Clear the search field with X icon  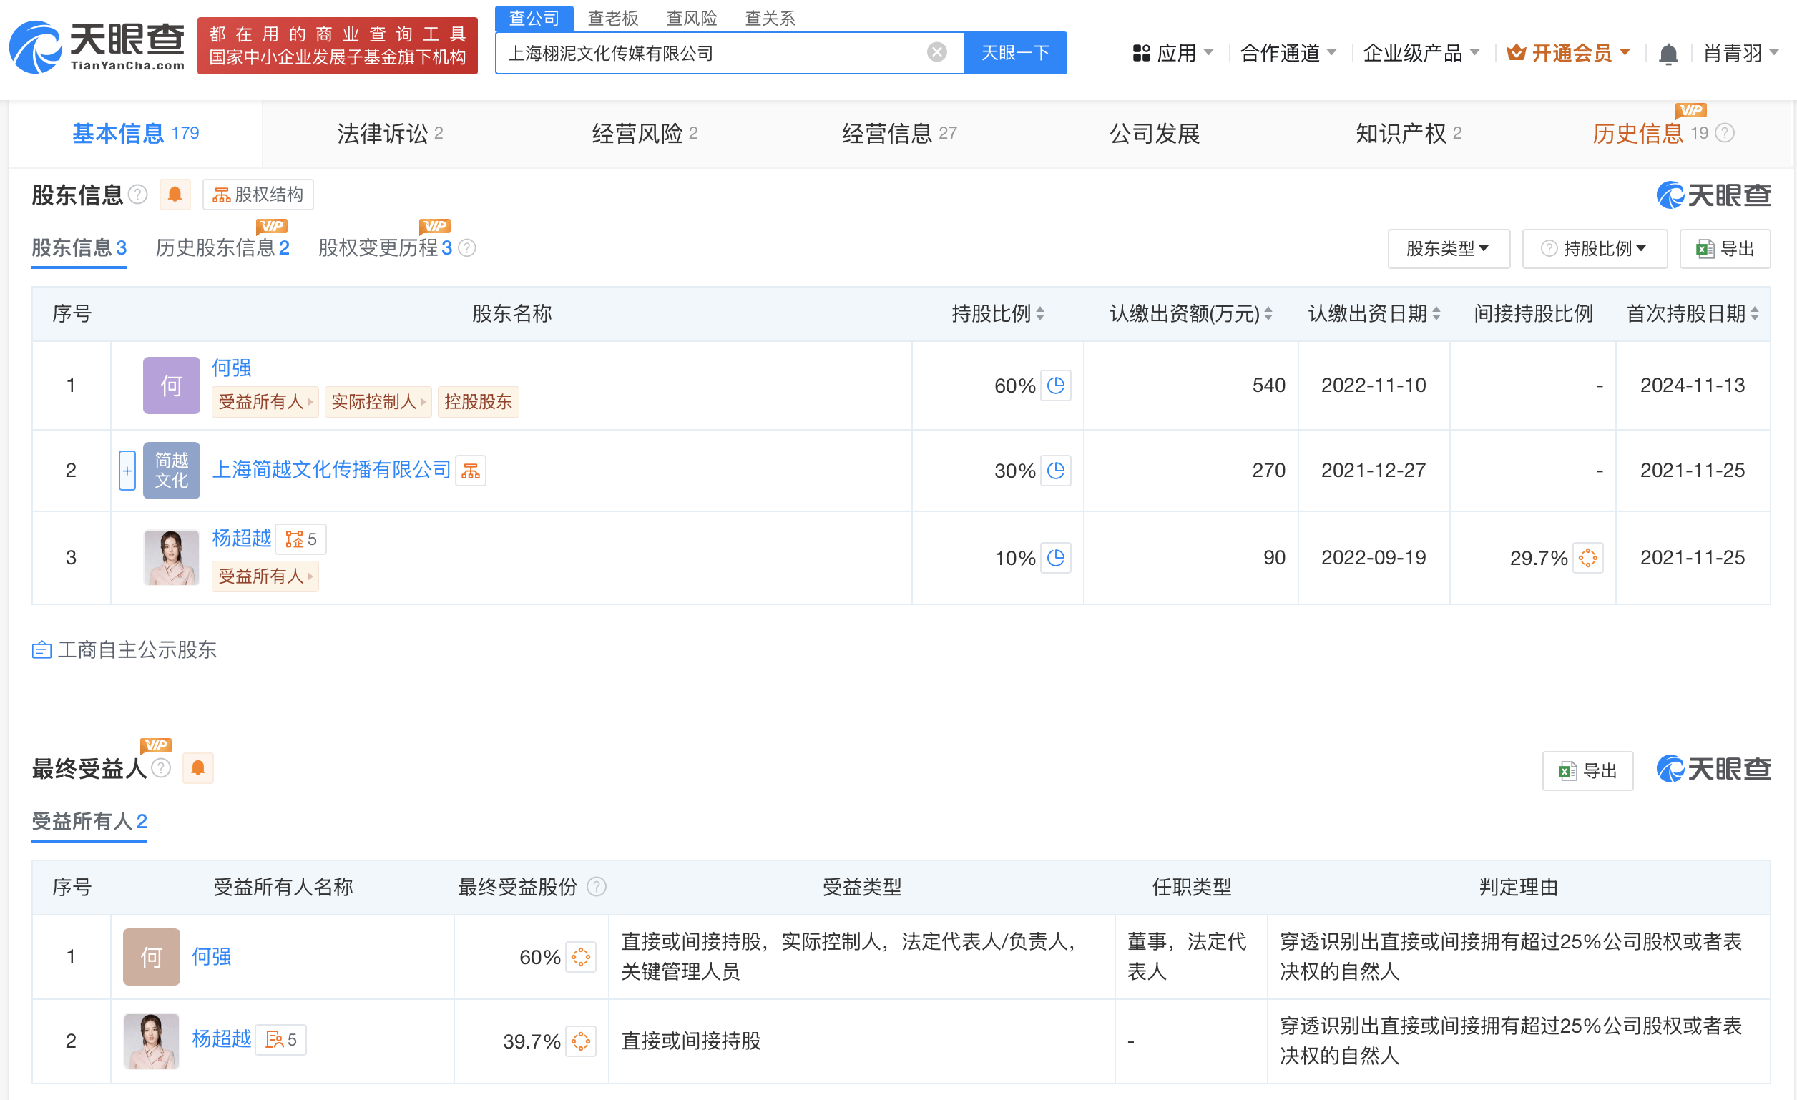coord(936,52)
